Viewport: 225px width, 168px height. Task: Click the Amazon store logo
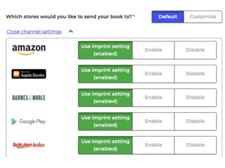(x=29, y=50)
